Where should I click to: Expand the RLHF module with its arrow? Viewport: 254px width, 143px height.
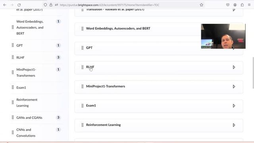tap(234, 67)
